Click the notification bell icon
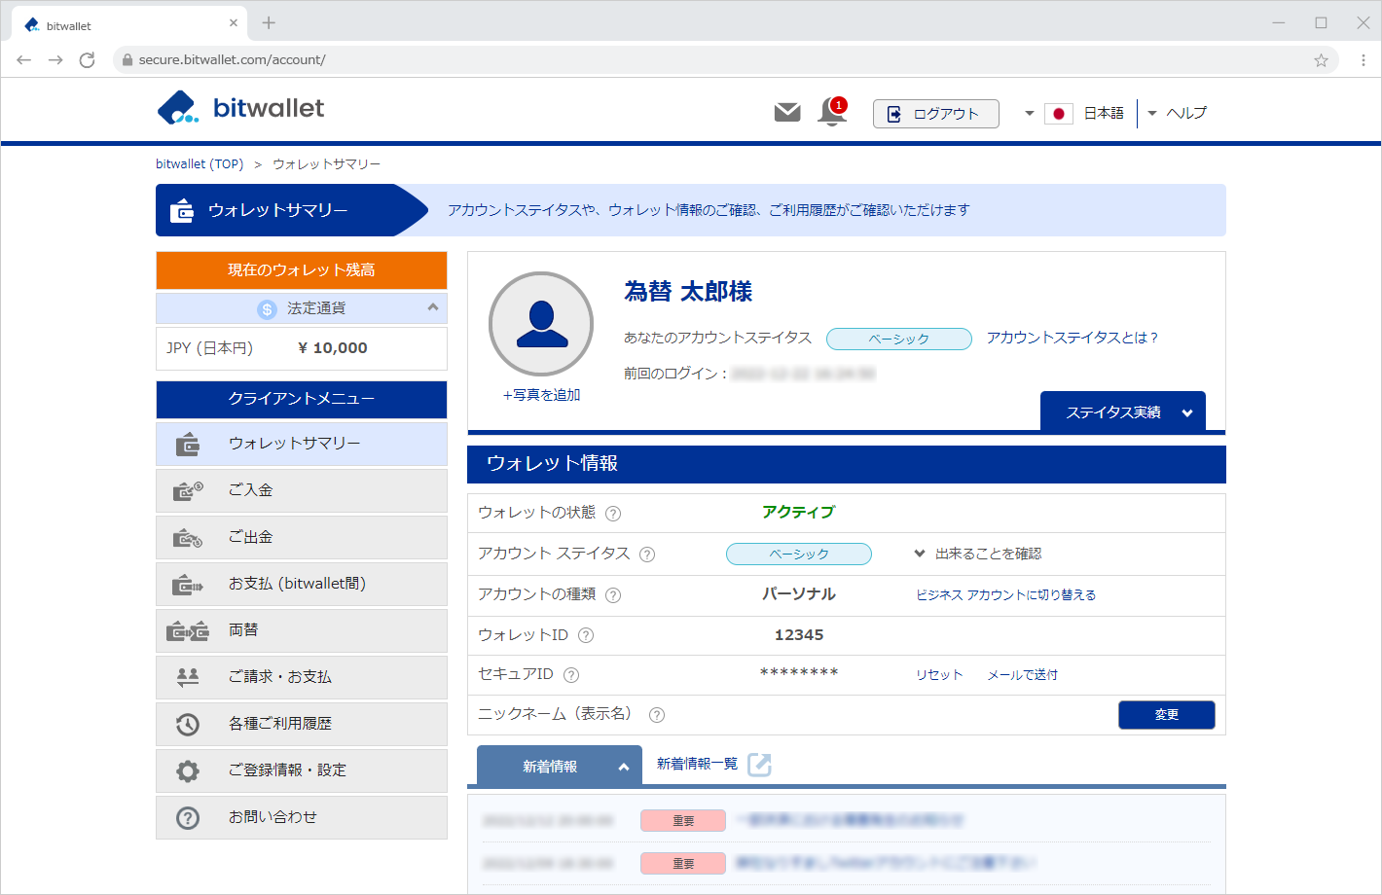Screen dimensions: 1382x895 pyautogui.click(x=832, y=113)
